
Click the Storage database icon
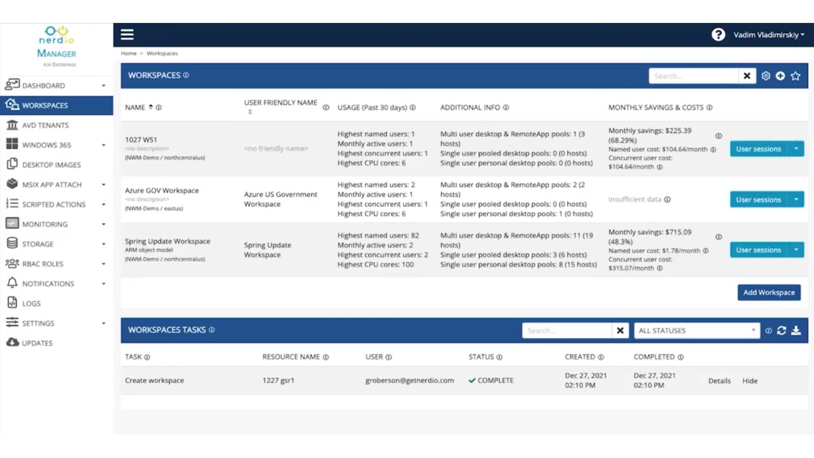(12, 243)
